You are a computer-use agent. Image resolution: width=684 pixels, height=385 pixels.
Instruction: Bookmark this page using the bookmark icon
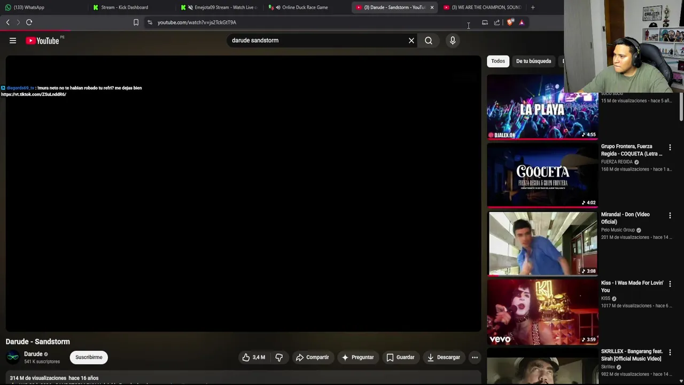(136, 22)
